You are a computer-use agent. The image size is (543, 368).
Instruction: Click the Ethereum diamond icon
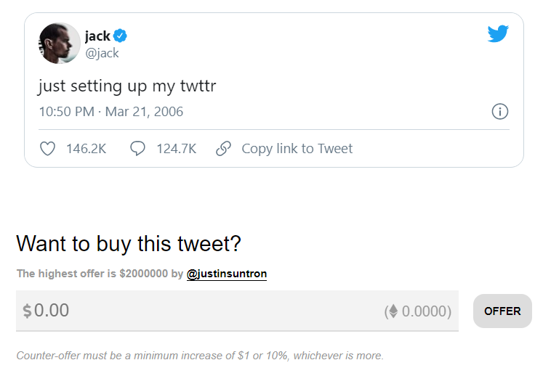click(x=393, y=311)
